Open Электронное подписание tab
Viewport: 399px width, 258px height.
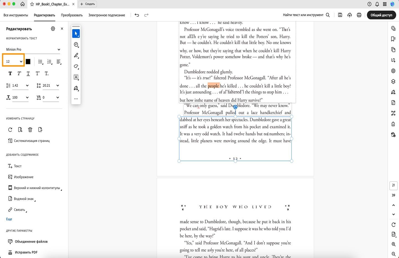107,15
